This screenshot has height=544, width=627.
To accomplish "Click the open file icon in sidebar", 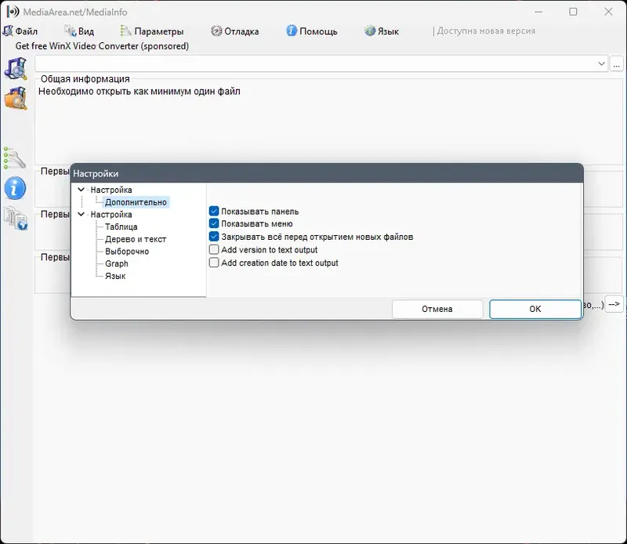I will (16, 68).
